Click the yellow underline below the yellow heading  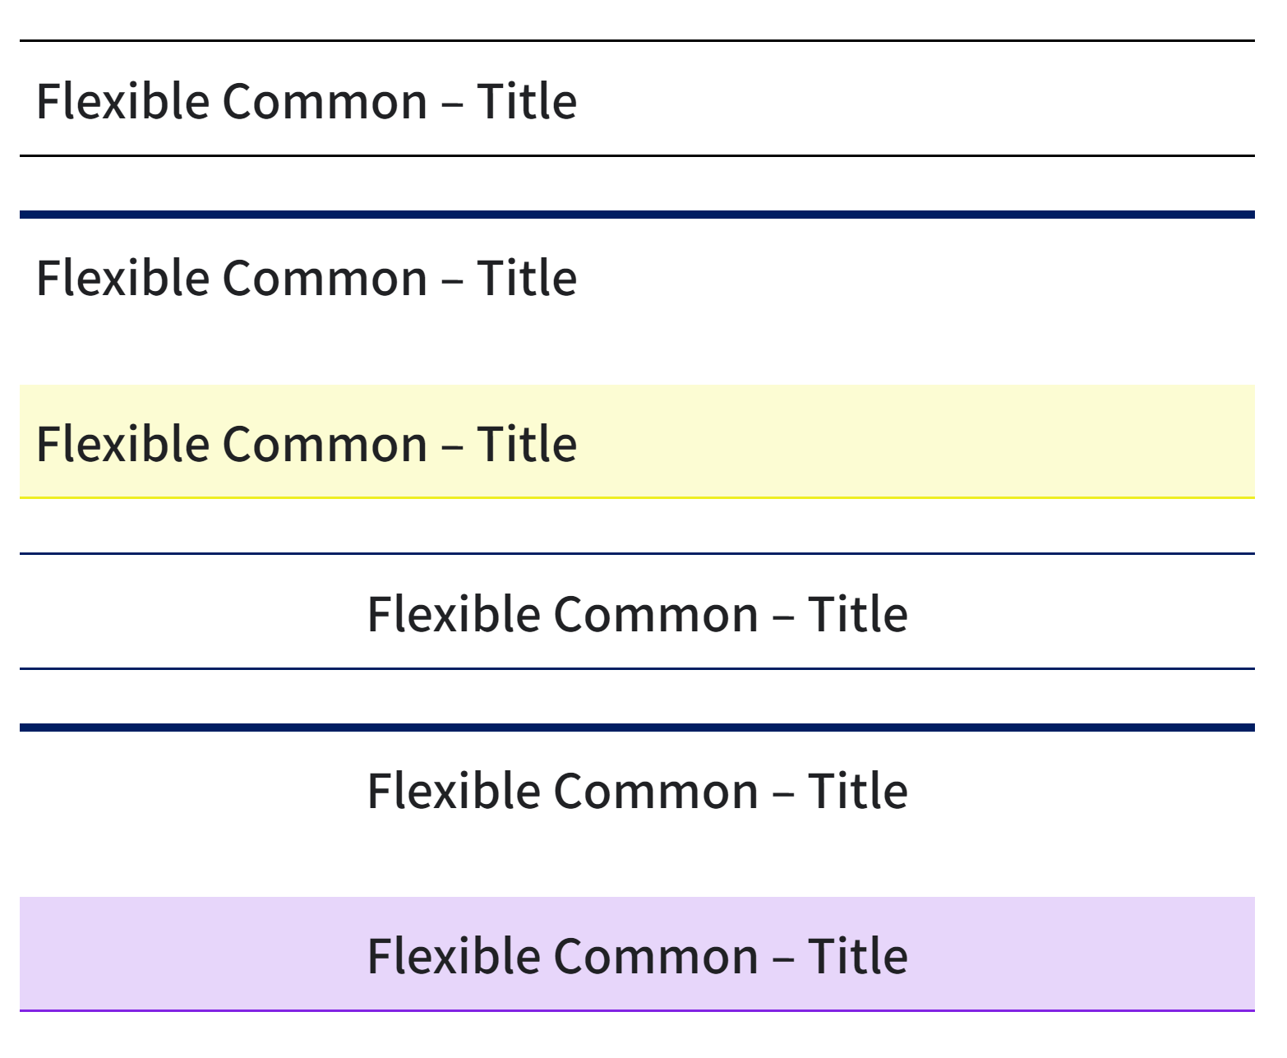637,497
